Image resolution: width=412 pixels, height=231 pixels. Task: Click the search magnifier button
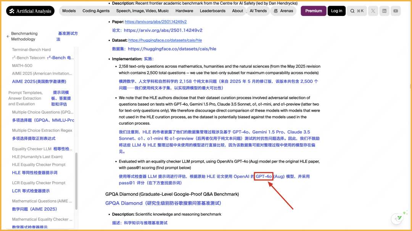(357, 11)
